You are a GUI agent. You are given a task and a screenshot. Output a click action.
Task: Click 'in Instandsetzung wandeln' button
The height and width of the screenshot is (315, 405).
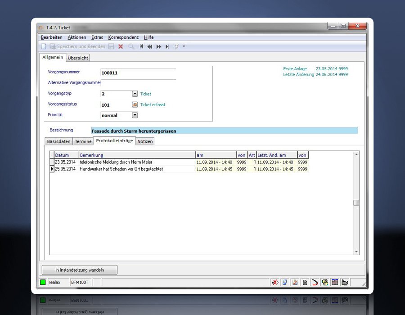[x=80, y=270]
